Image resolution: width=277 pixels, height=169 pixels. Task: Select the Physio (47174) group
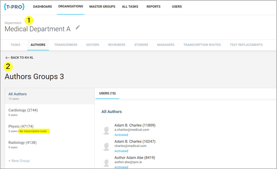point(21,127)
